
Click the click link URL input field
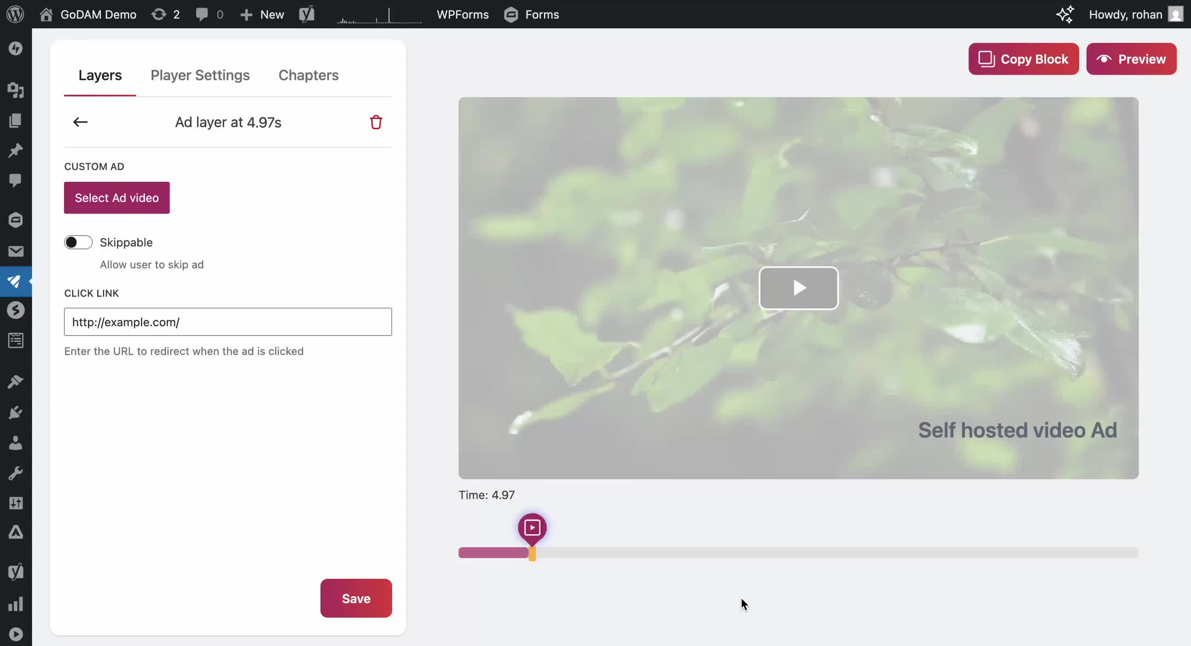click(228, 322)
